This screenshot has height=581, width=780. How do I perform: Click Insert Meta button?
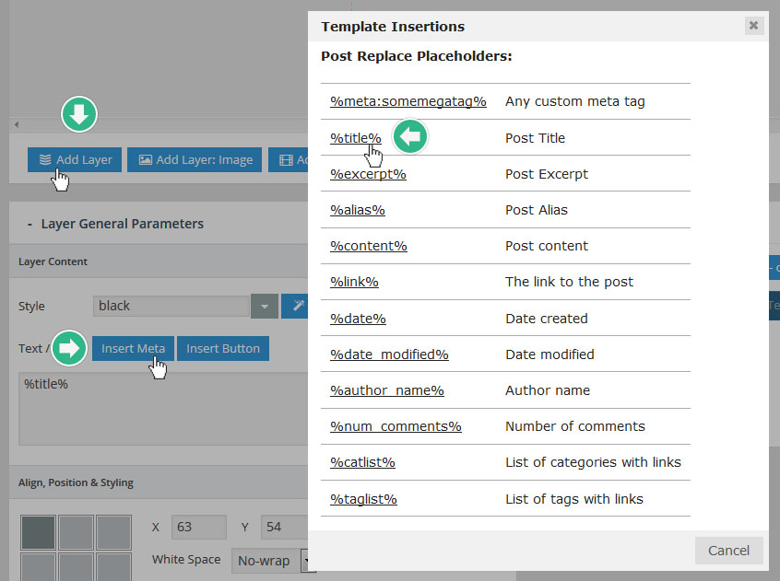133,348
